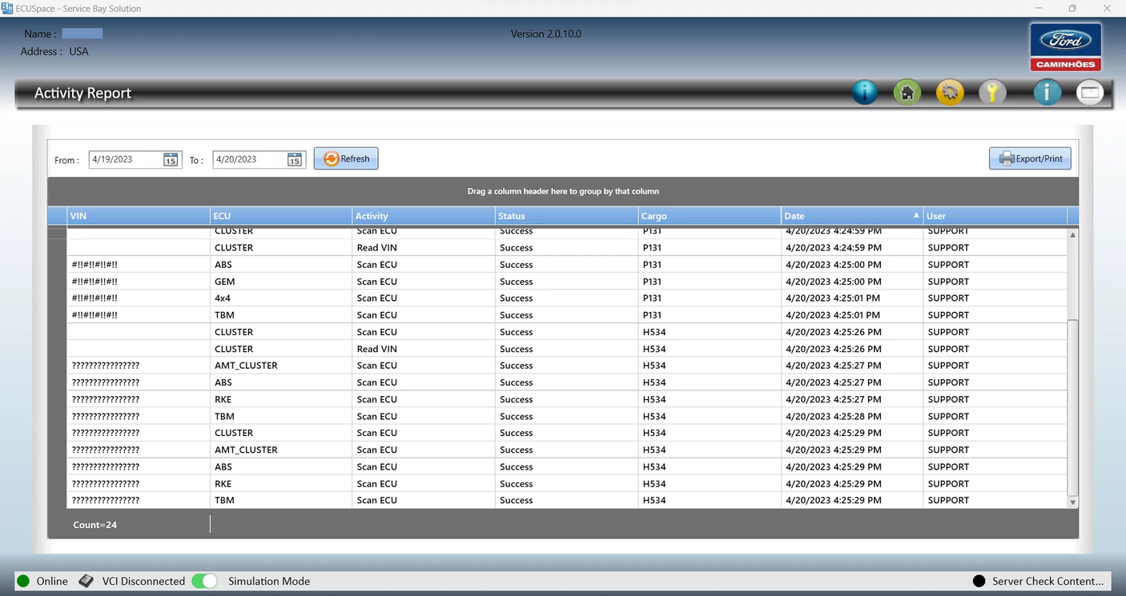Open the Settings gear

950,92
